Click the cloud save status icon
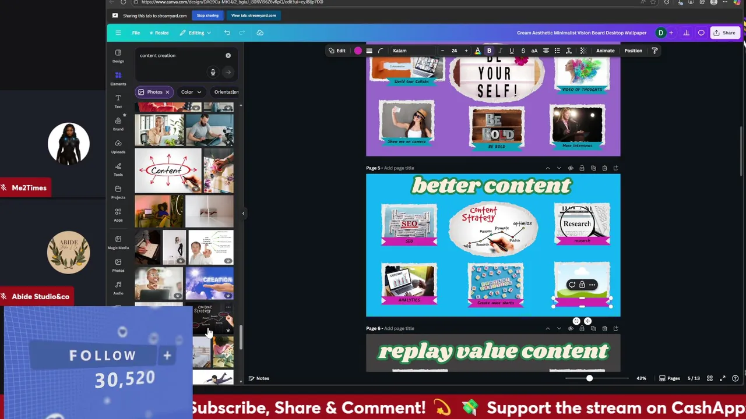This screenshot has height=419, width=746. click(260, 33)
